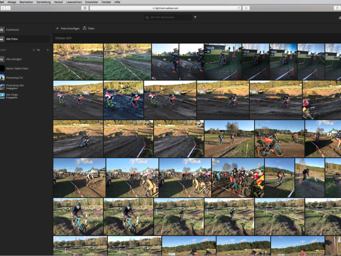Open the Fenster menu

tap(106, 2)
